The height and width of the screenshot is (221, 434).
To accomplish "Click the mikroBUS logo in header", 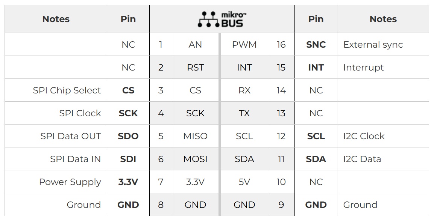I will click(222, 19).
